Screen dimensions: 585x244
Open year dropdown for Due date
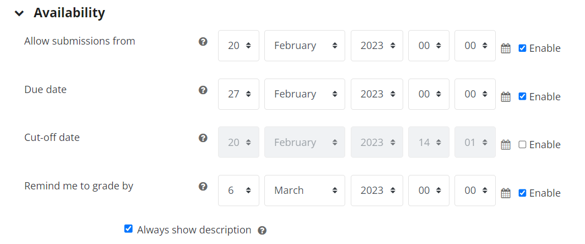(x=377, y=94)
